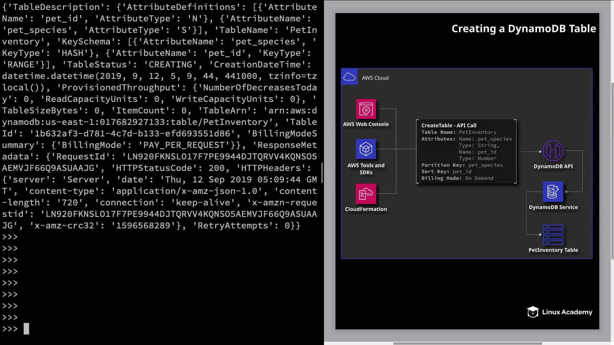The height and width of the screenshot is (345, 614).
Task: Click the AWS Cloud label text
Action: [375, 78]
